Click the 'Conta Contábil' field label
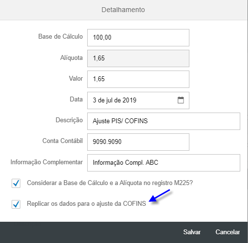This screenshot has width=248, height=243. [62, 141]
